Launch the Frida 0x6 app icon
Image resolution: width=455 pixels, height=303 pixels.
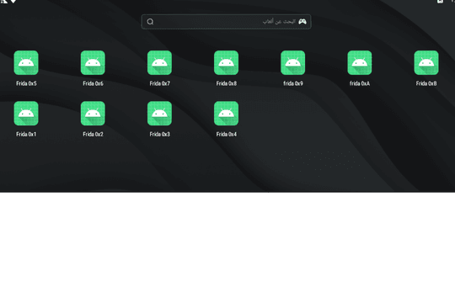click(x=93, y=62)
